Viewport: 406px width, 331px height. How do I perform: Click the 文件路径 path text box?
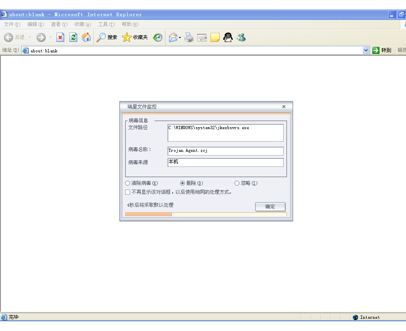(x=226, y=133)
